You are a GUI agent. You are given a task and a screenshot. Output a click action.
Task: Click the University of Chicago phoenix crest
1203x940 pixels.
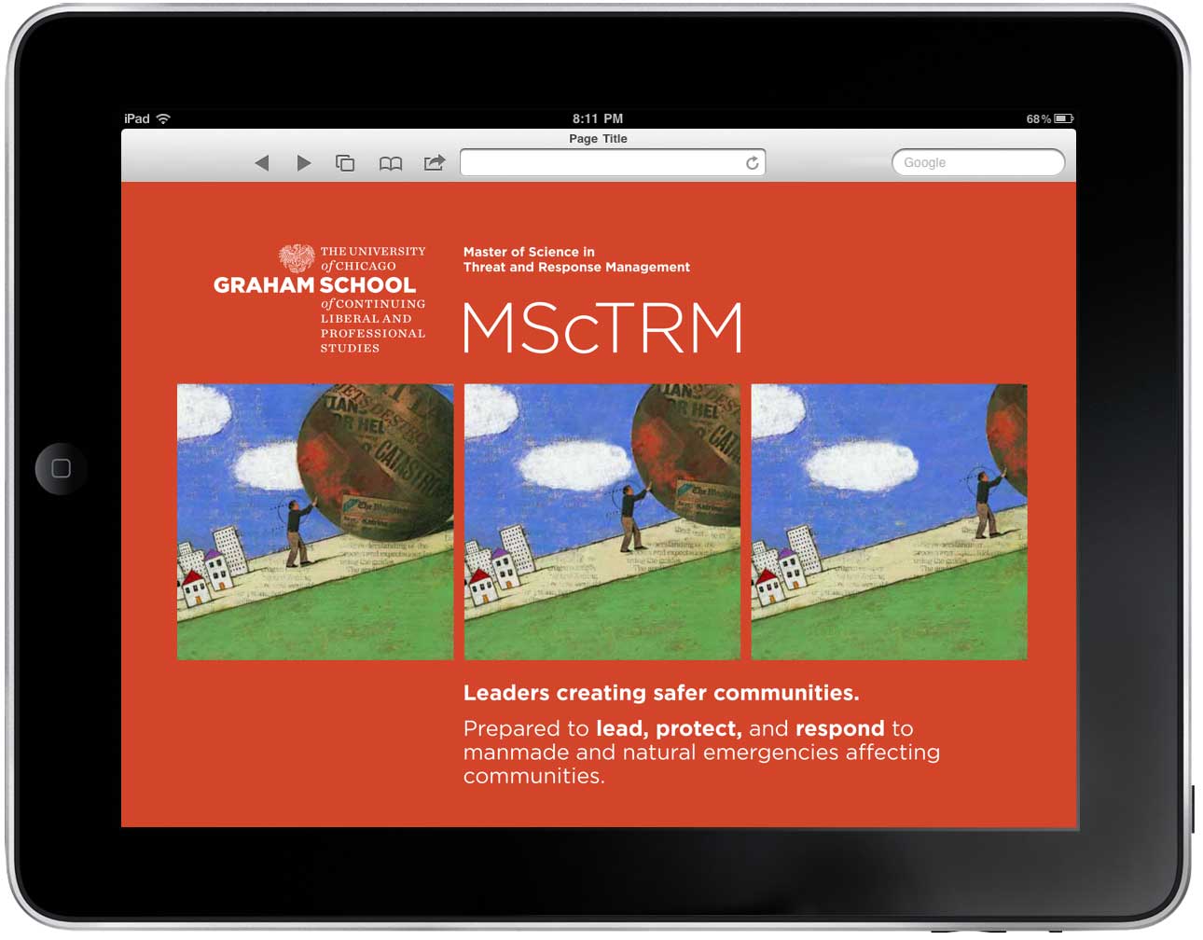click(297, 257)
